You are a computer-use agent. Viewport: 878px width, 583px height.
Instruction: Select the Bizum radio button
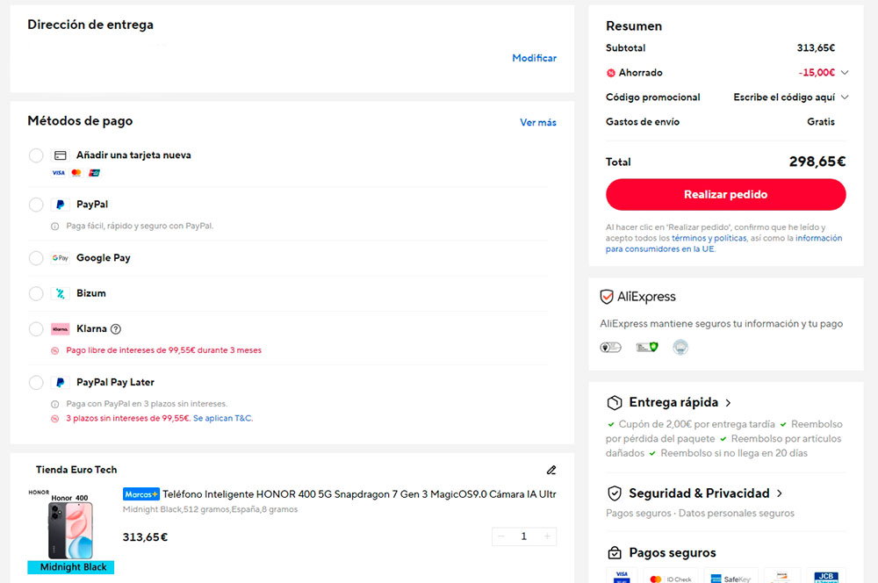[x=36, y=293]
